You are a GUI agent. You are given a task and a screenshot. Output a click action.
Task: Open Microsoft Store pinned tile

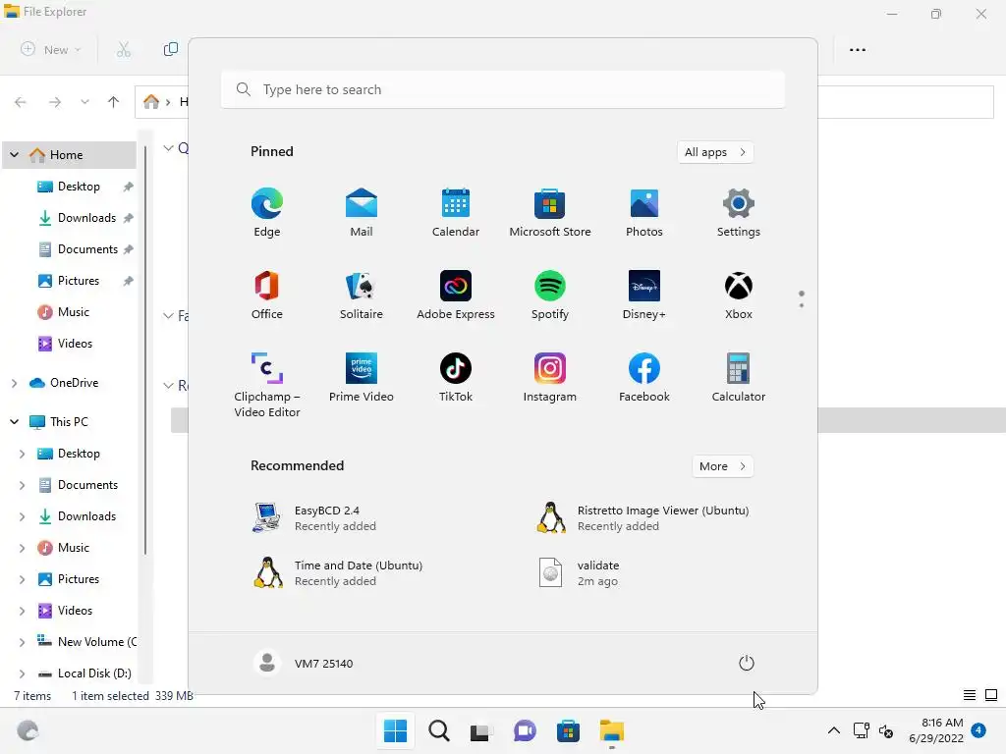pos(550,213)
